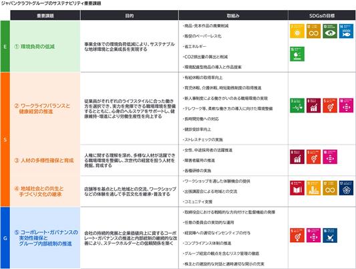Click the SDG 16 dove peace icon
The image size is (356, 269).
[330, 236]
